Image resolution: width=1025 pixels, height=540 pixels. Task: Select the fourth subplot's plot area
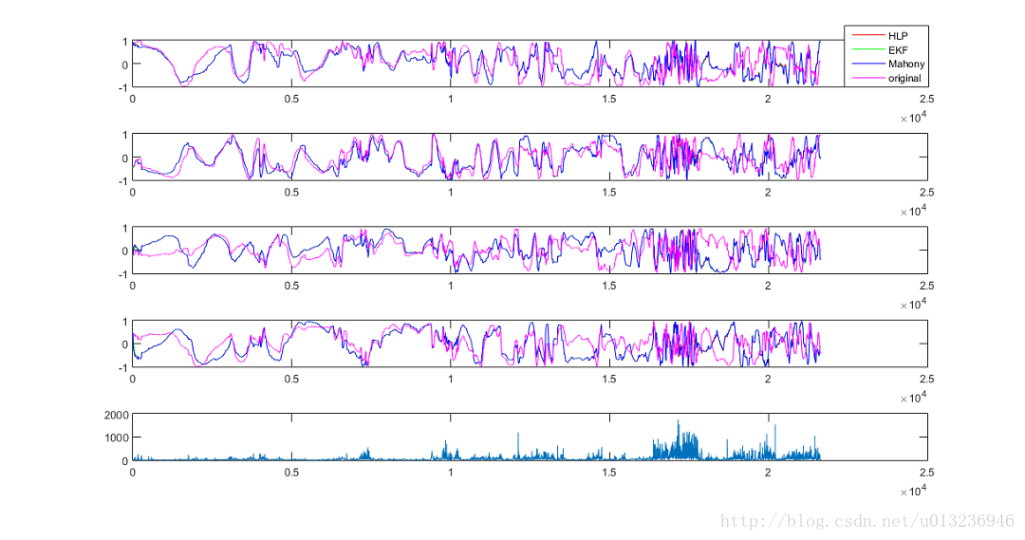tap(530, 344)
